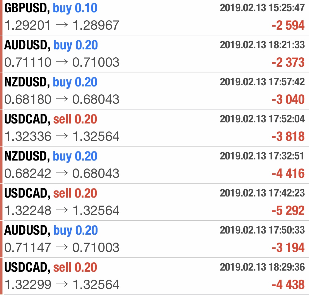Open the AUDUSD trade opened at 0.71110
Screen dimensions: 309x295
click(x=51, y=46)
